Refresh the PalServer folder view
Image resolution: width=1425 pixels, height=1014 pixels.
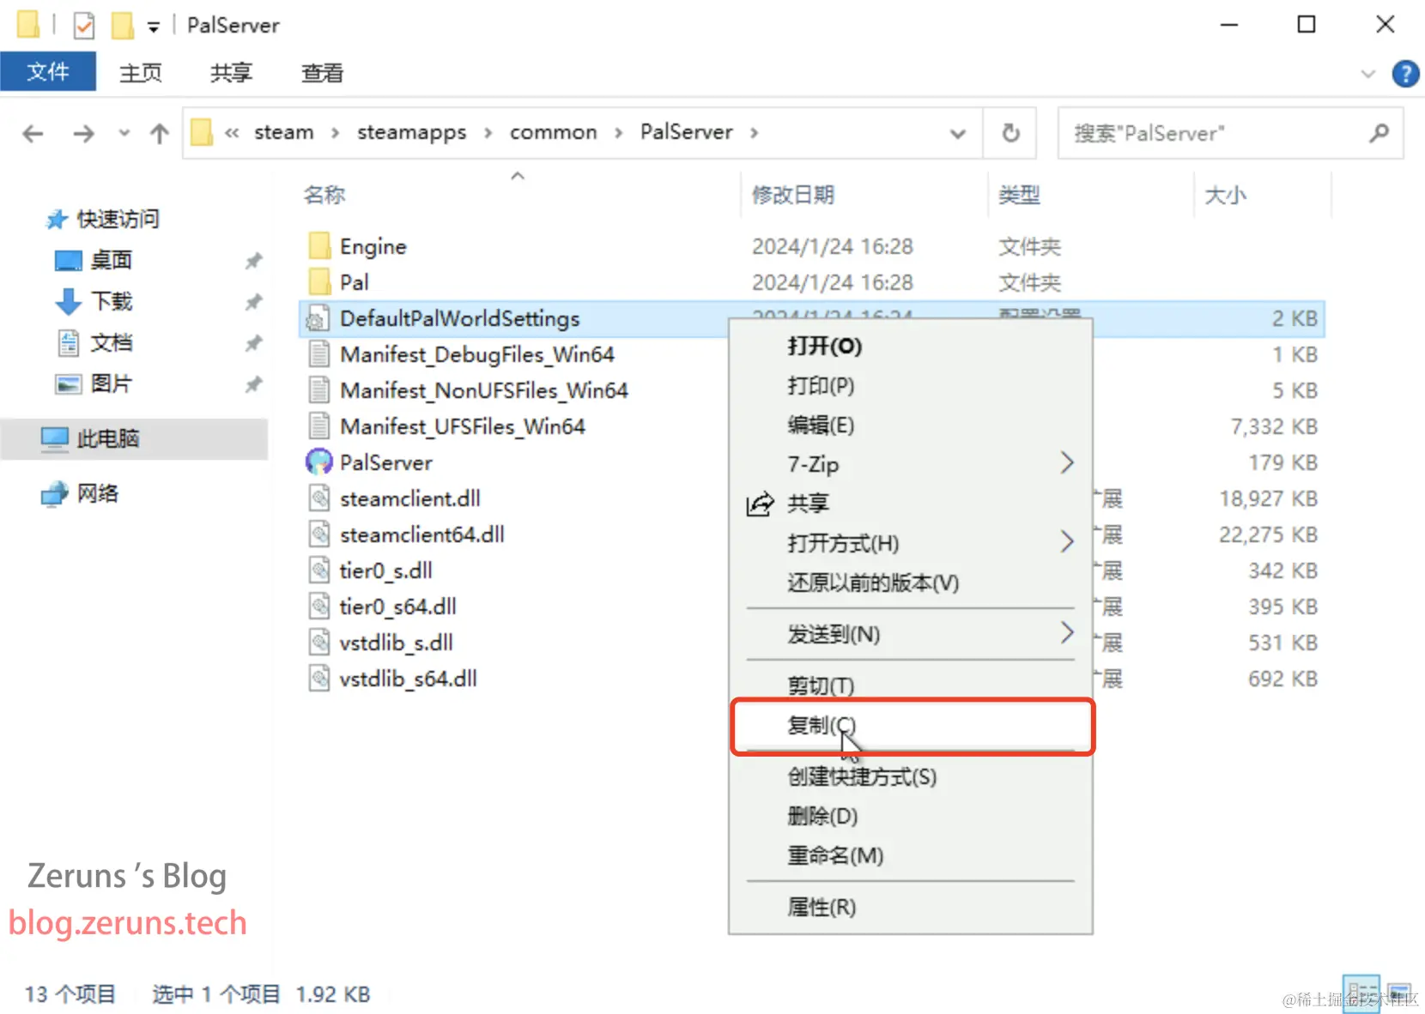coord(1010,133)
